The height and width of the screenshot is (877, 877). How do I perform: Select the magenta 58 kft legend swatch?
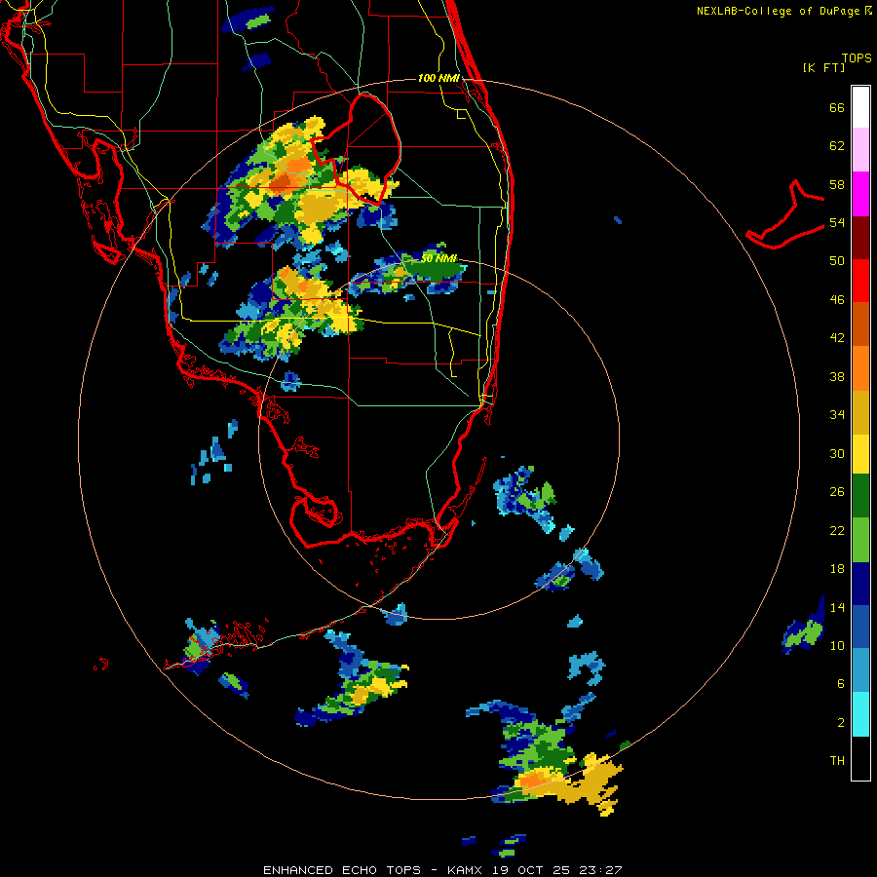[x=860, y=194]
